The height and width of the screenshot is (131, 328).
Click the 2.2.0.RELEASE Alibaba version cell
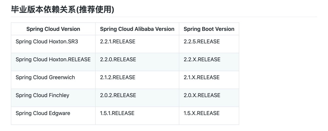pos(118,60)
